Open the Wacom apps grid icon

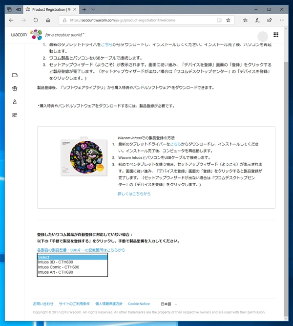coord(276,35)
